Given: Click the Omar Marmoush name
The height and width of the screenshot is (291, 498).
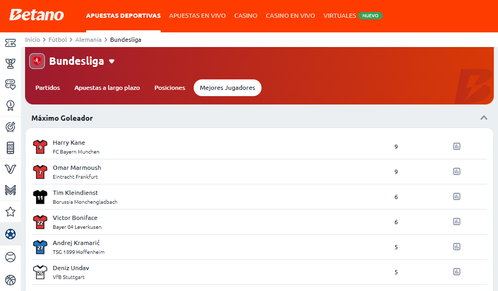Looking at the screenshot, I should coord(77,168).
